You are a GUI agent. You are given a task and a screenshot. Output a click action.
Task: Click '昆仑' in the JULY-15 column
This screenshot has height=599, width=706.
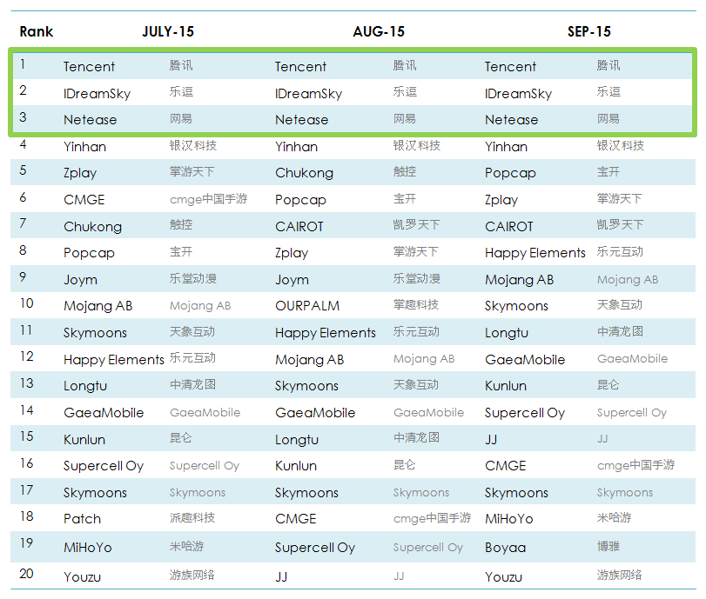pyautogui.click(x=181, y=437)
